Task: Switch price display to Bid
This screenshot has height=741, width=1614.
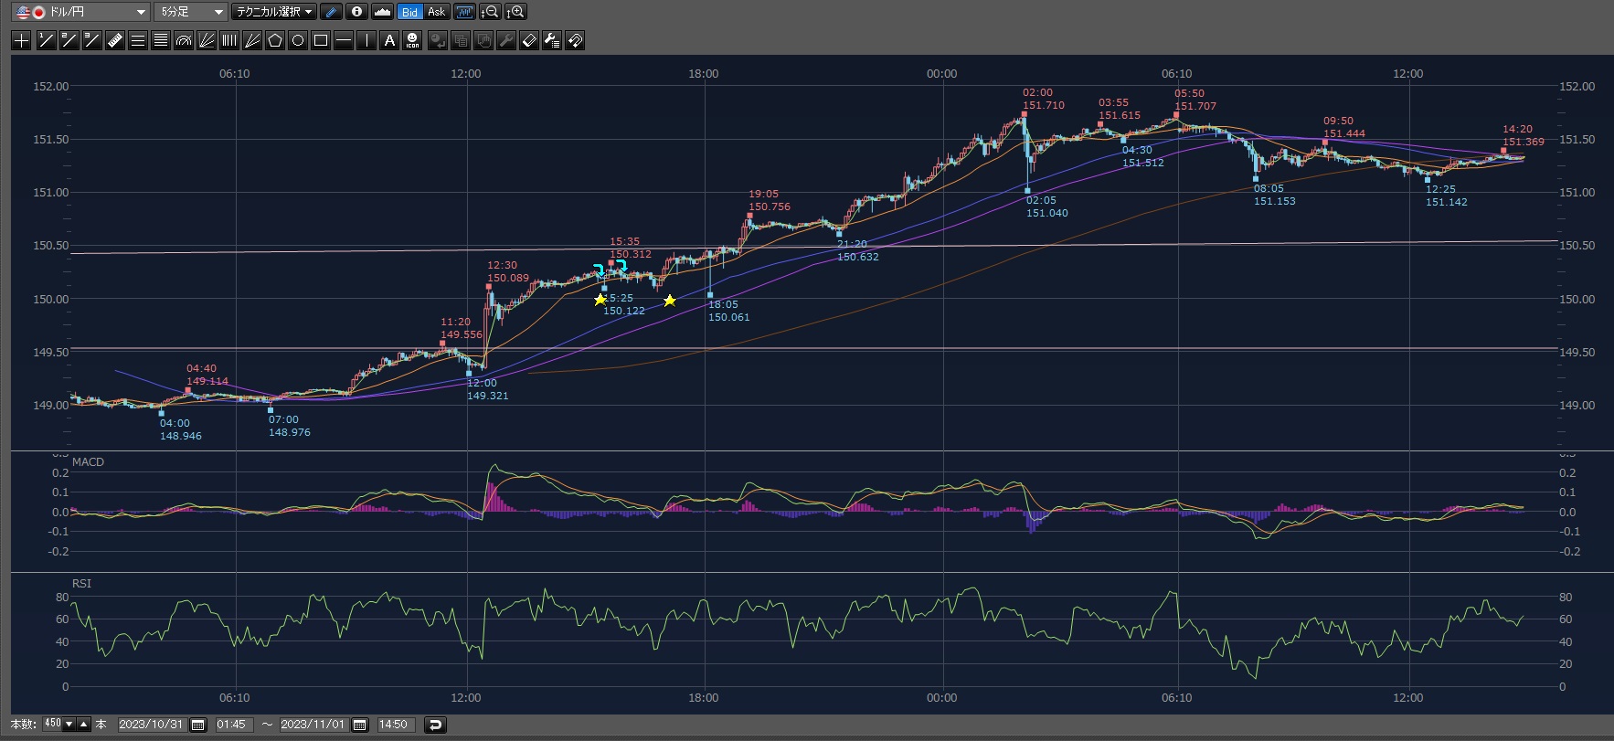Action: coord(409,12)
